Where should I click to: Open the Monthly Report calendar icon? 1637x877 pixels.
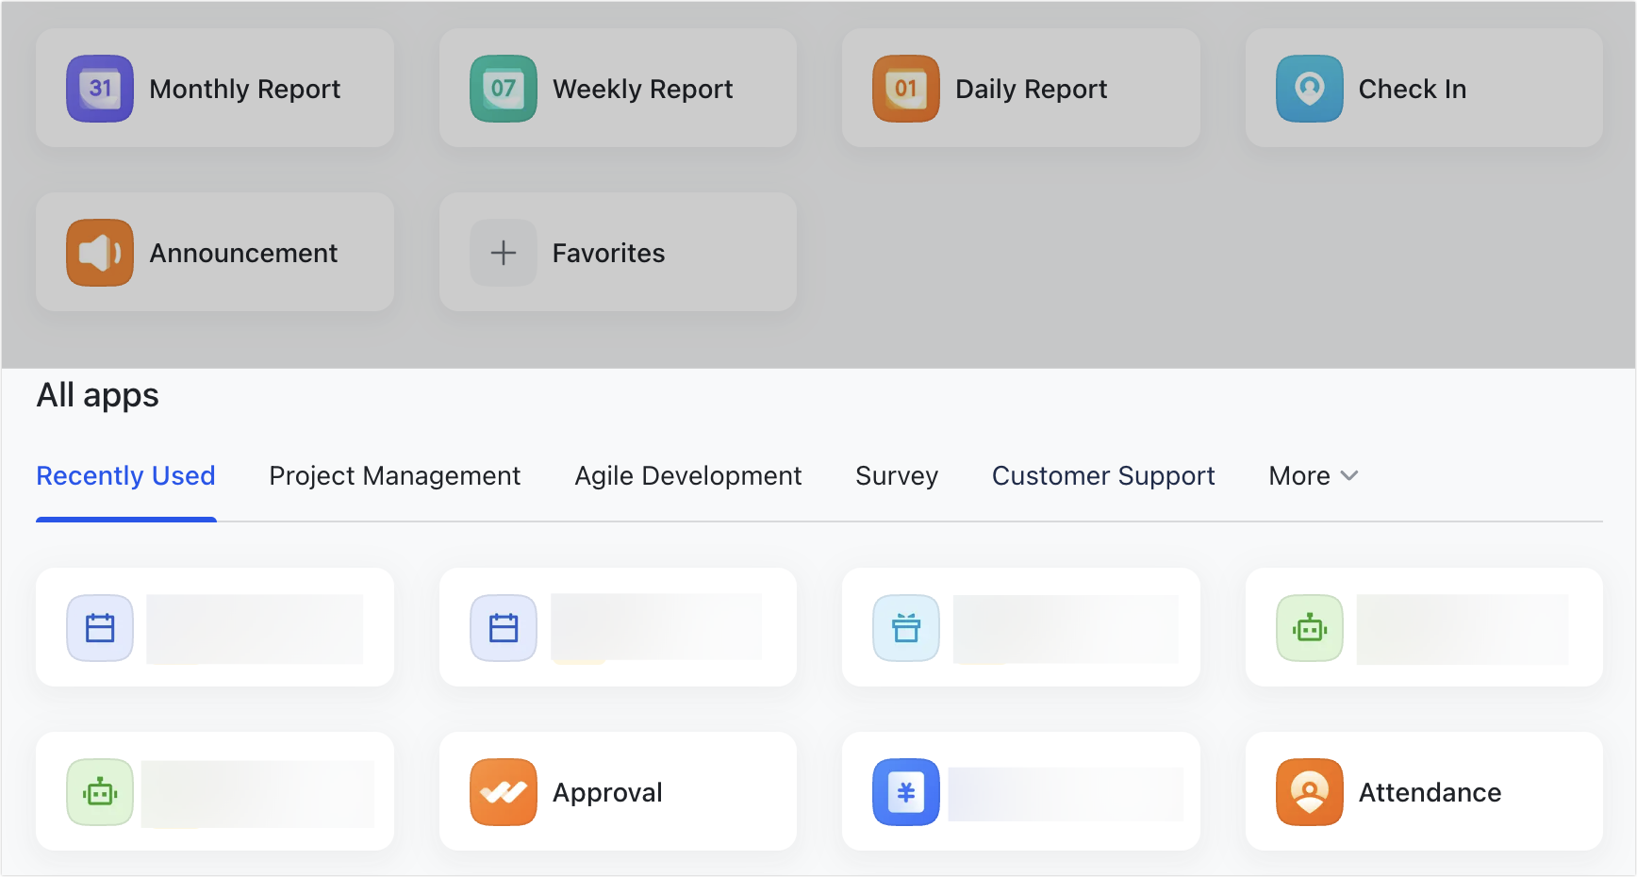click(100, 89)
